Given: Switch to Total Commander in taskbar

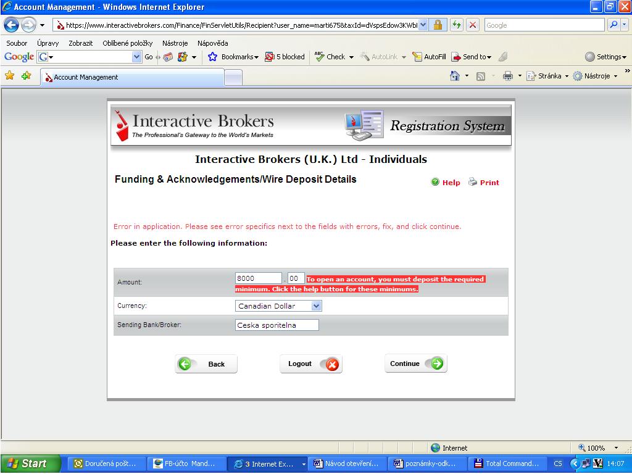Looking at the screenshot, I should point(507,464).
